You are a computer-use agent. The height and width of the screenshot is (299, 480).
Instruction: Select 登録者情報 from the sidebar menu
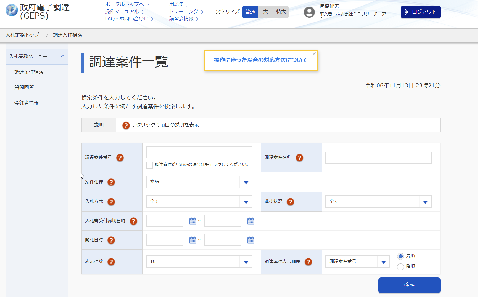[x=27, y=103]
